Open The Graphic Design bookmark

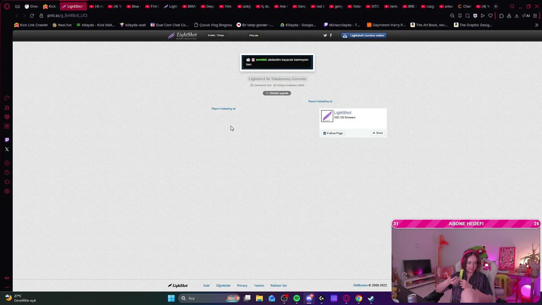coord(473,25)
